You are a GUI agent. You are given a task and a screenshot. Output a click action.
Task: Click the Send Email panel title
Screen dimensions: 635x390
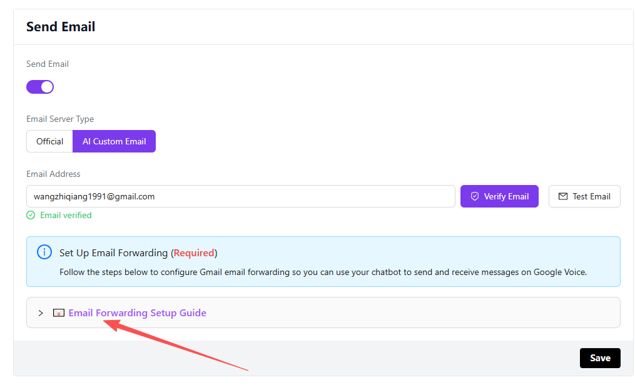pyautogui.click(x=61, y=27)
